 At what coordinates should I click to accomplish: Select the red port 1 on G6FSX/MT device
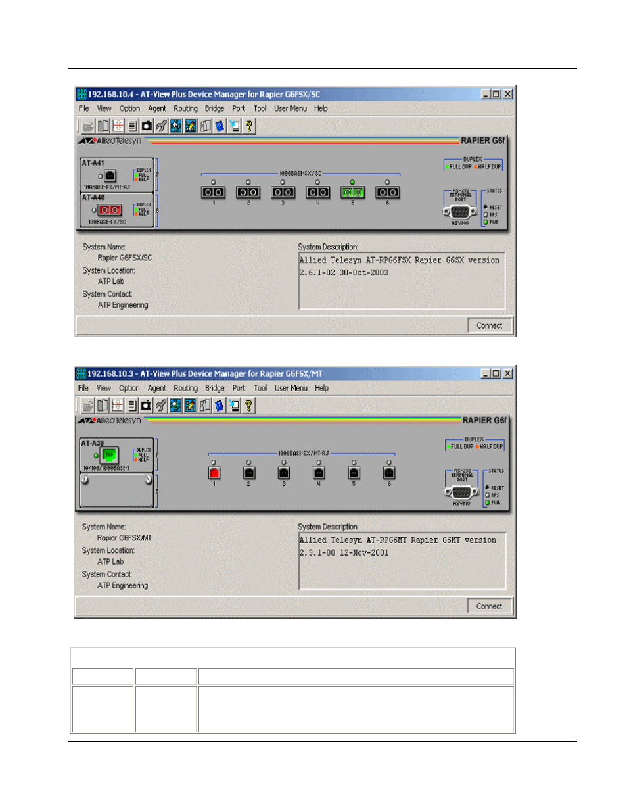tap(214, 473)
